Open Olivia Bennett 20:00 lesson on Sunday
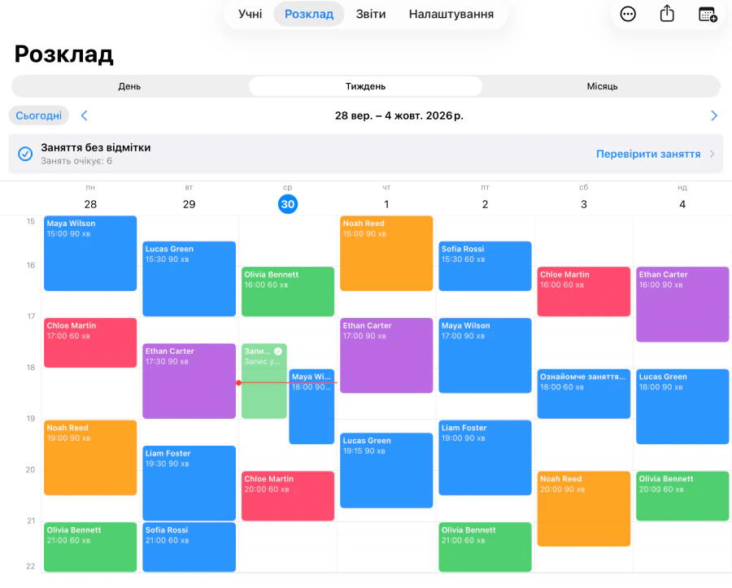The height and width of the screenshot is (588, 732). pos(682,496)
